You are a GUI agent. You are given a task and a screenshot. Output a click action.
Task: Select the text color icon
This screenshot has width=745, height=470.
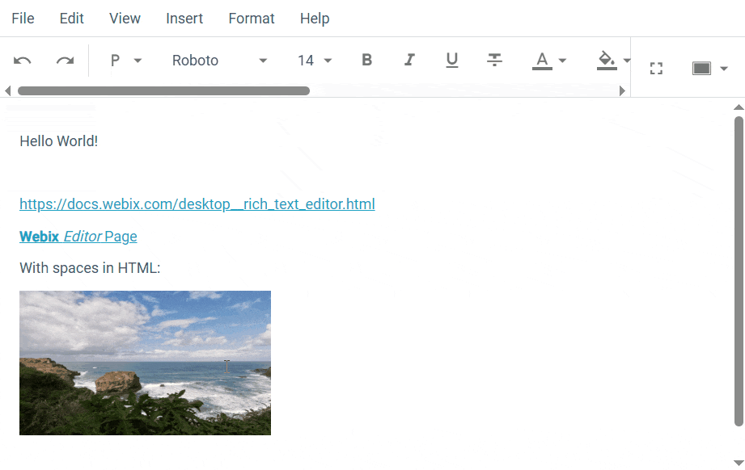[x=543, y=60]
